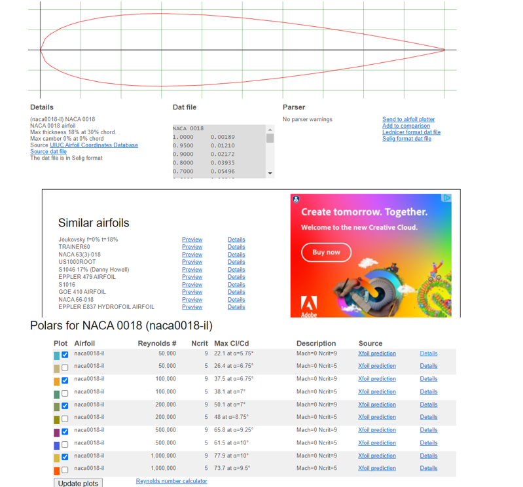The image size is (523, 487).
Task: Click 'Max thickness 18% at 30% chord' text
Action: [73, 132]
